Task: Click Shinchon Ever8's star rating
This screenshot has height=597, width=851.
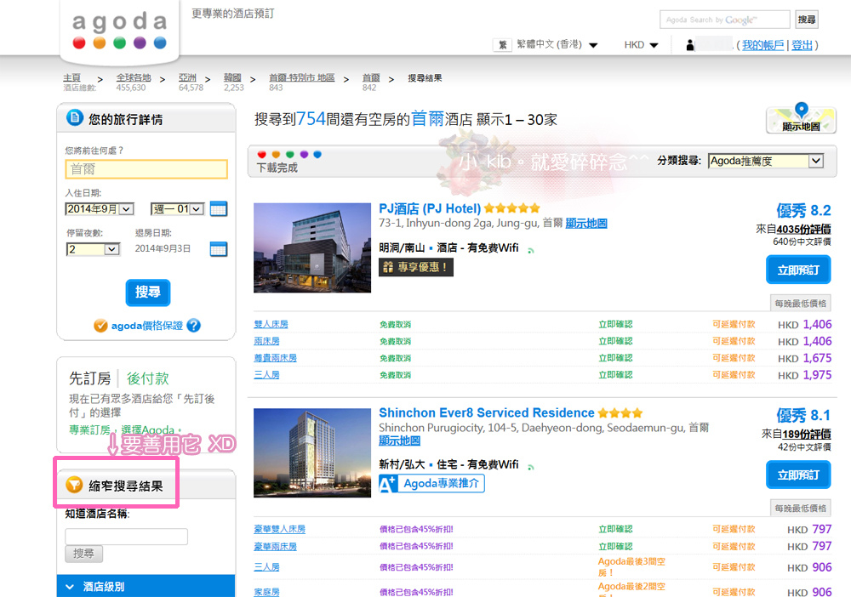Action: [x=620, y=413]
